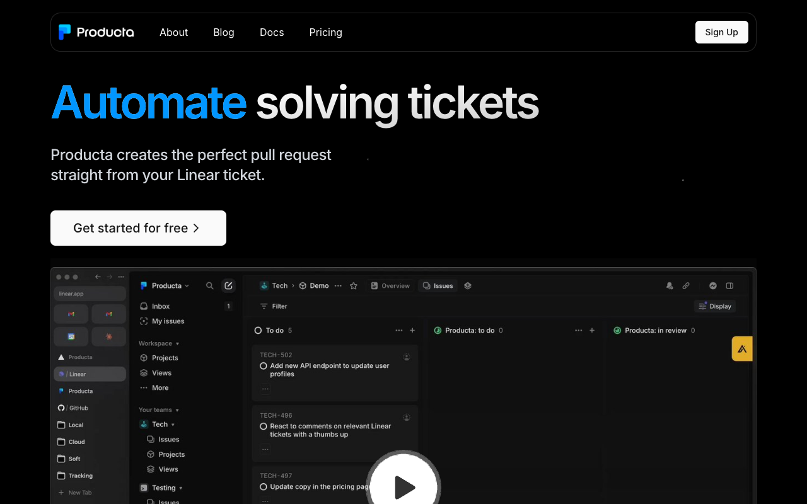The height and width of the screenshot is (504, 807).
Task: Switch to the Overview tab
Action: click(390, 285)
